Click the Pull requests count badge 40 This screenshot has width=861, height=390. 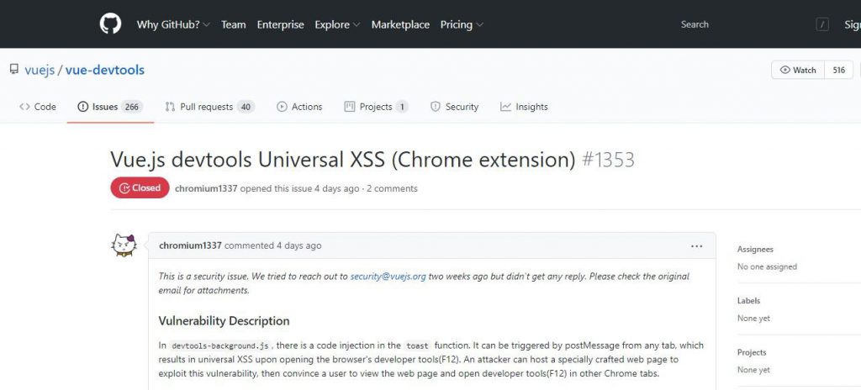[x=246, y=107]
